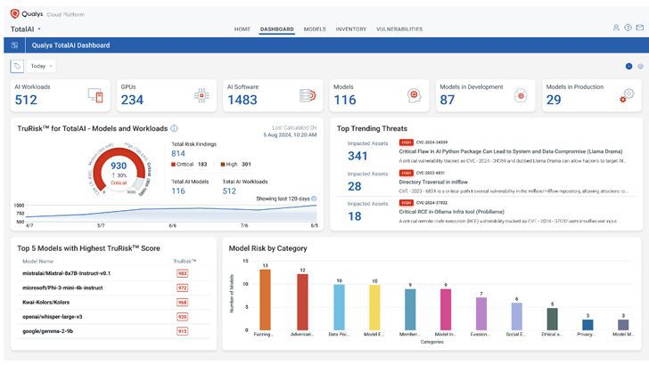Open the VULNERABILITIES tab

point(399,29)
